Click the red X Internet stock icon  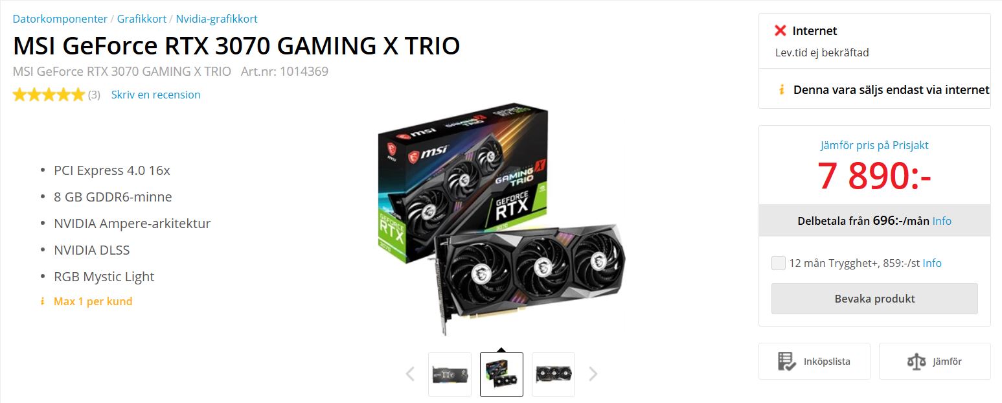point(780,30)
